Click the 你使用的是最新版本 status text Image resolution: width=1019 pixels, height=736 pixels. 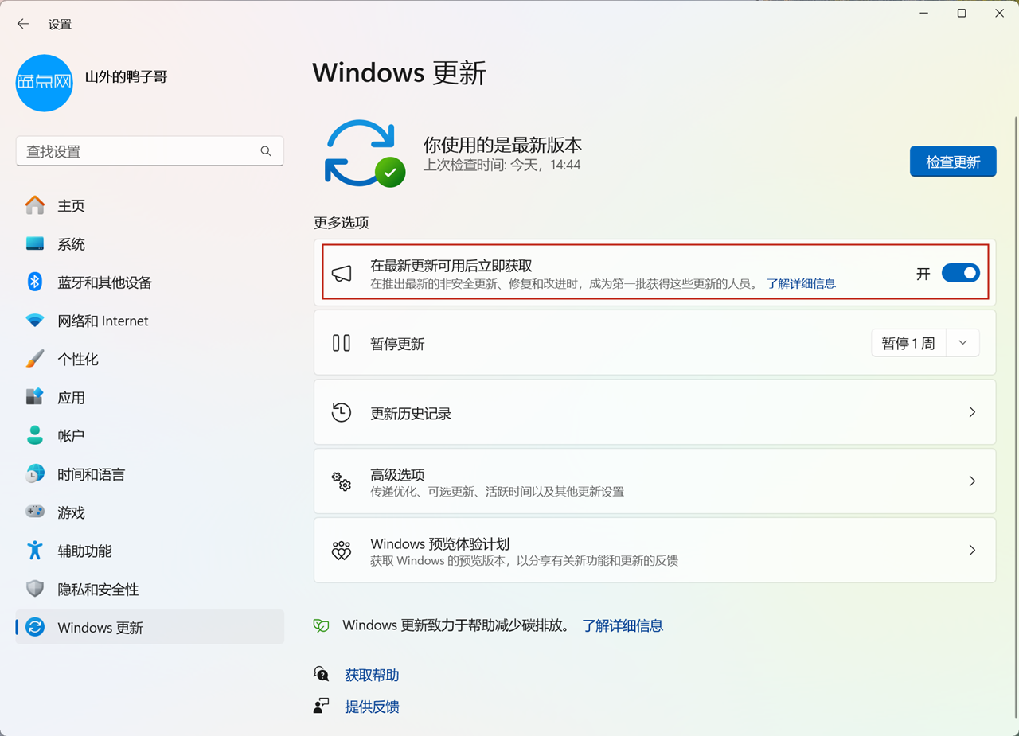pyautogui.click(x=502, y=145)
